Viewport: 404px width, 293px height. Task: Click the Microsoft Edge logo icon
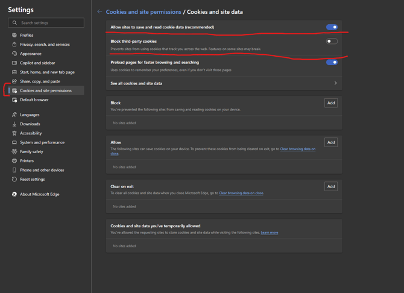tap(14, 194)
